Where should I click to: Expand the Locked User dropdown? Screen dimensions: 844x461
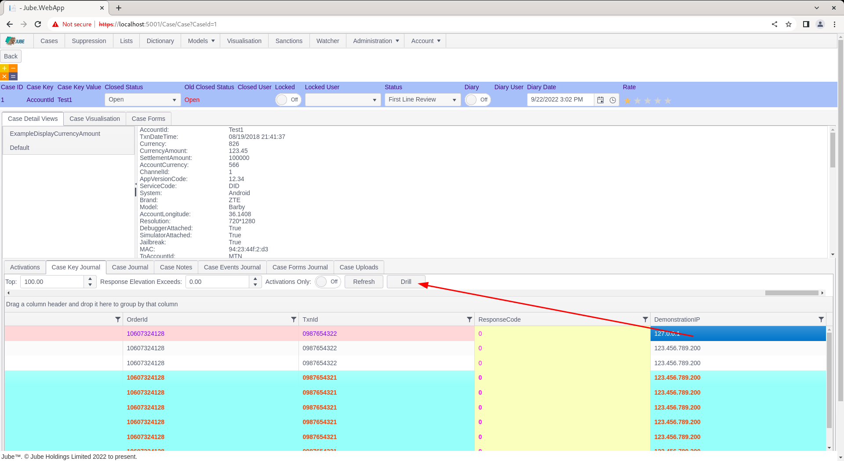375,100
